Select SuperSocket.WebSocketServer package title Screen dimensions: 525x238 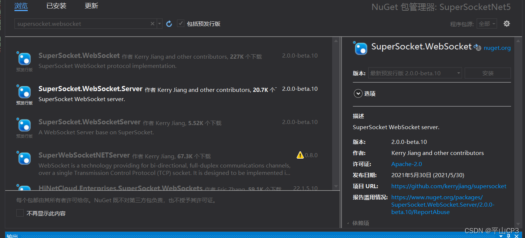pos(90,122)
